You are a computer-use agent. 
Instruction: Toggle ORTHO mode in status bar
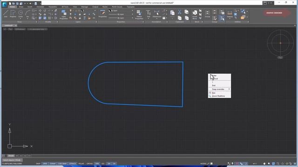(x=89, y=164)
